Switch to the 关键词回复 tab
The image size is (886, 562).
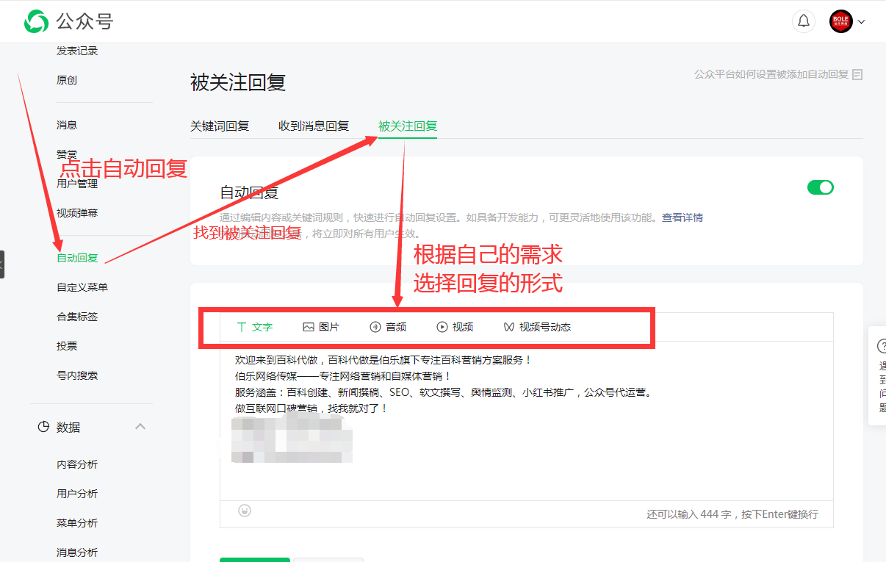pos(220,126)
